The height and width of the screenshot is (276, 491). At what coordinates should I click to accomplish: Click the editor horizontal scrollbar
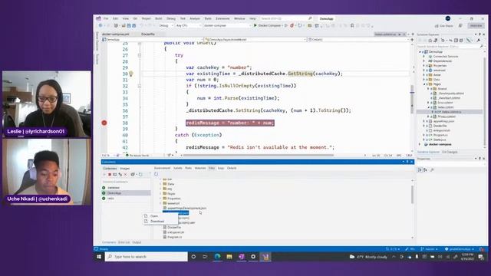pyautogui.click(x=259, y=155)
